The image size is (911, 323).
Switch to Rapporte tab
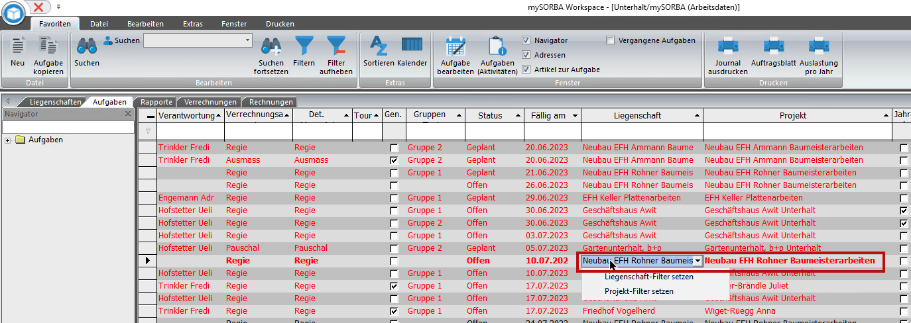click(156, 102)
